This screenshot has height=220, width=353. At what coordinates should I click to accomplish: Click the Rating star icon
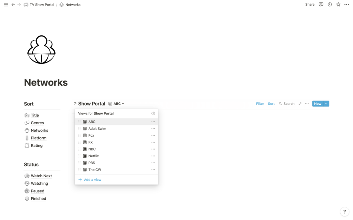(27, 145)
